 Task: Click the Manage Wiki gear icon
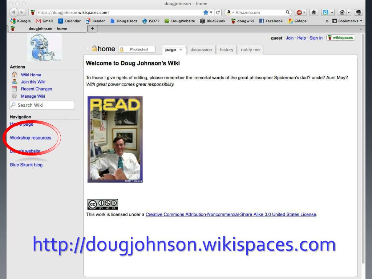point(14,96)
